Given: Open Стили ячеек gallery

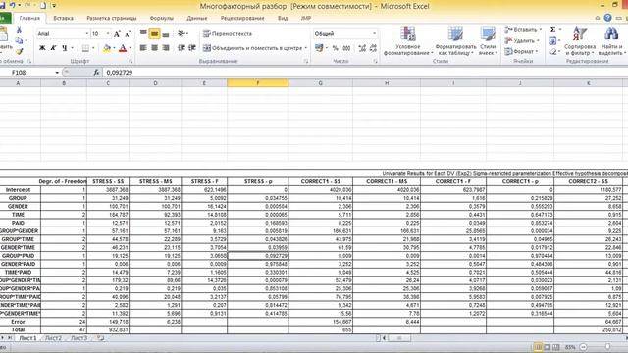Looking at the screenshot, I should pos(488,41).
